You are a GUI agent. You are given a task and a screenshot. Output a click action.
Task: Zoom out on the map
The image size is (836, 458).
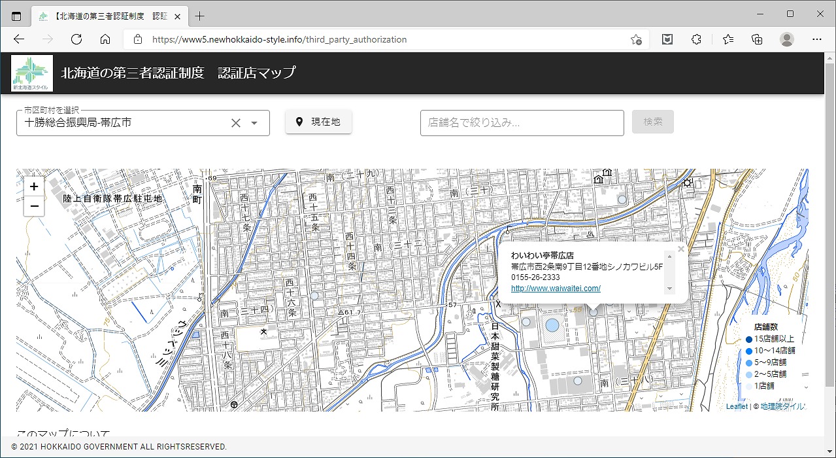click(34, 206)
